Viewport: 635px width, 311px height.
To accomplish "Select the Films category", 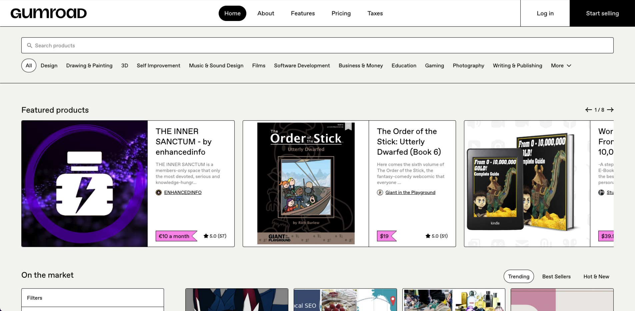I will (x=259, y=66).
